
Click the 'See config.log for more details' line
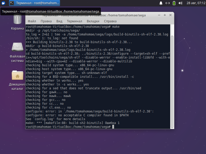[x=55, y=119]
